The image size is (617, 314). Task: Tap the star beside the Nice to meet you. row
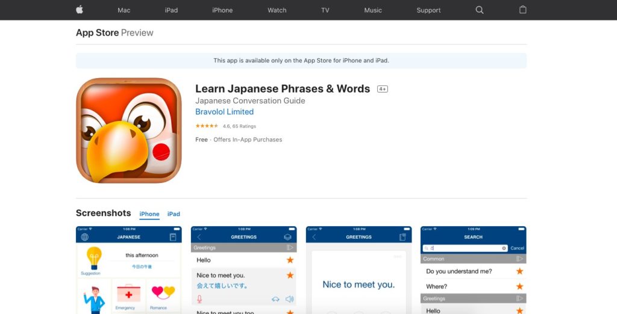point(290,275)
